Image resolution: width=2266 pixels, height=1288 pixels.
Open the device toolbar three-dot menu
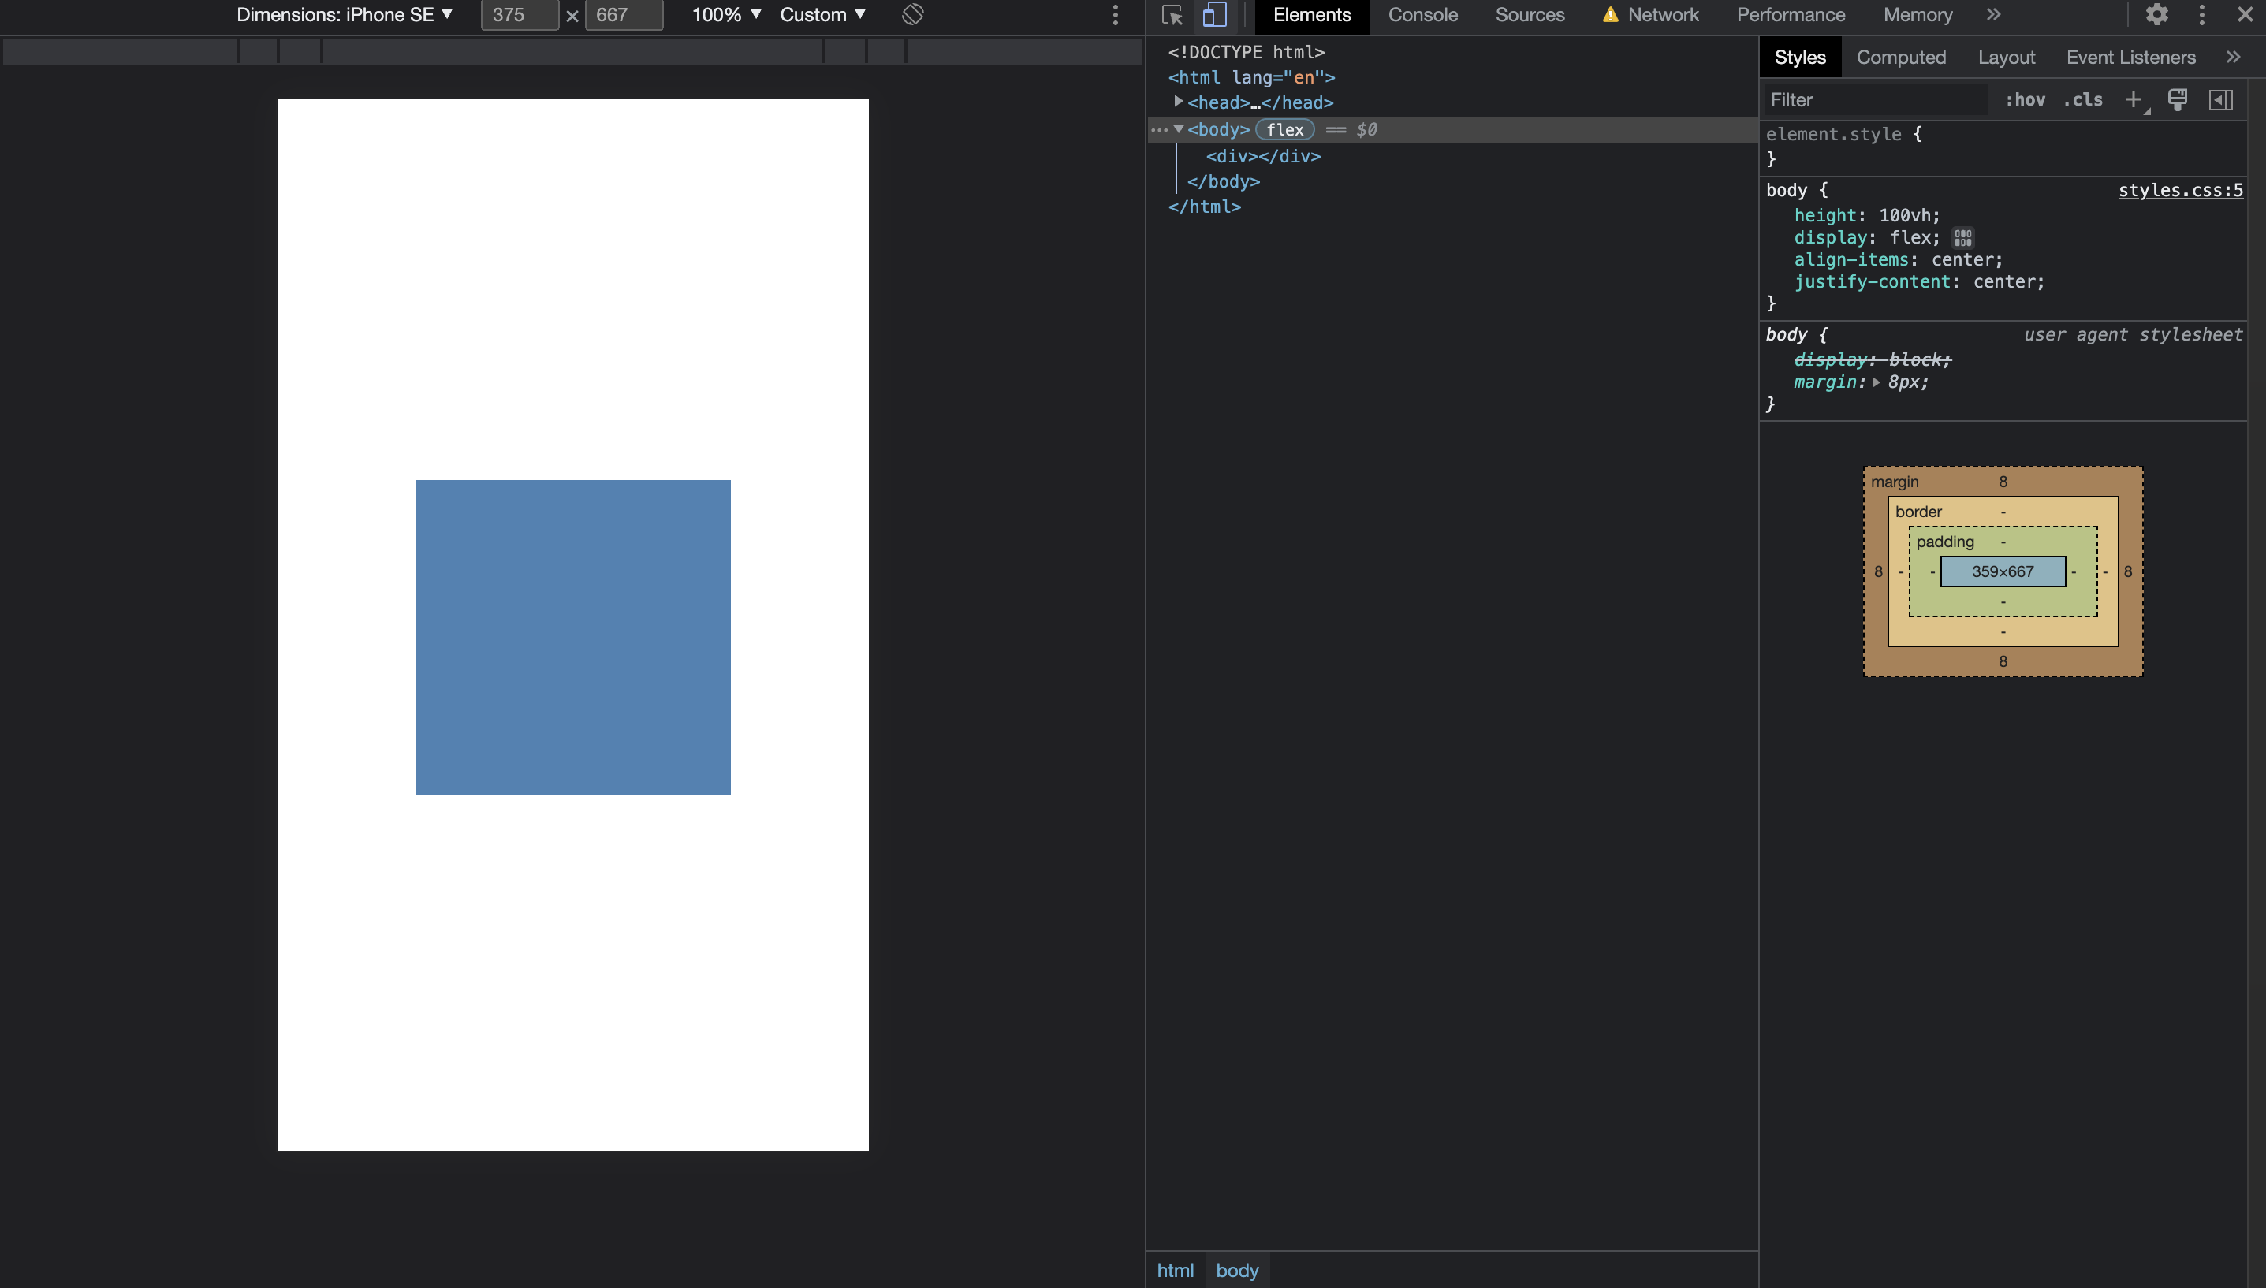point(1115,15)
